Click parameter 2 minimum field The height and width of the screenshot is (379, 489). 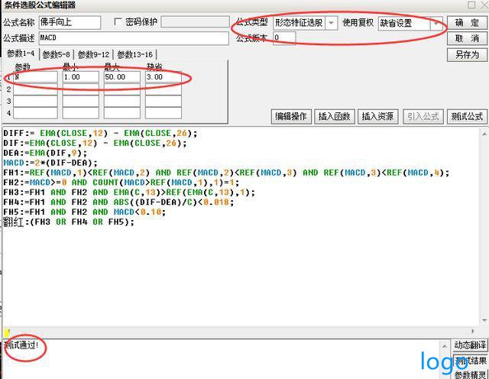click(80, 89)
